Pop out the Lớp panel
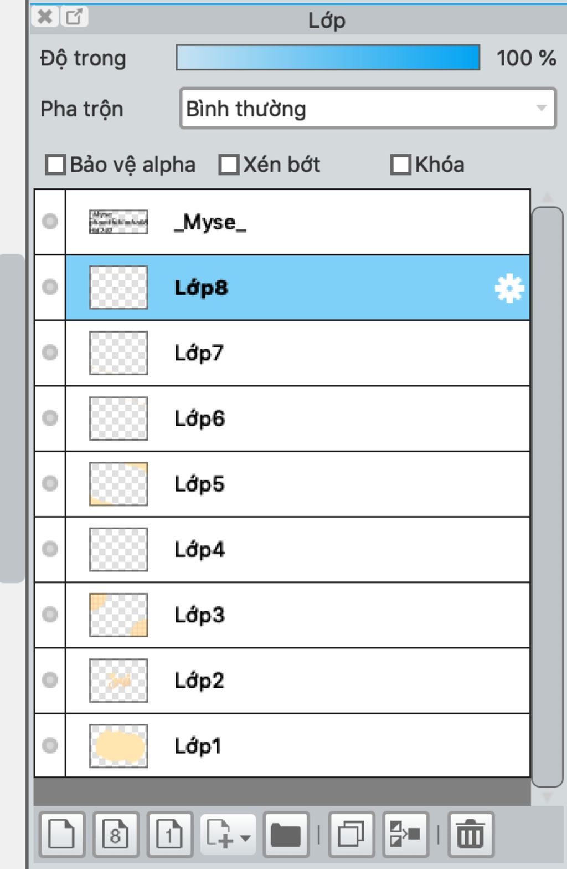Screen dimensions: 567x869 (74, 17)
